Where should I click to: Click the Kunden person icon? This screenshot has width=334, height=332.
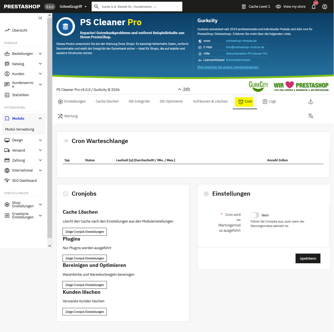pos(7,74)
